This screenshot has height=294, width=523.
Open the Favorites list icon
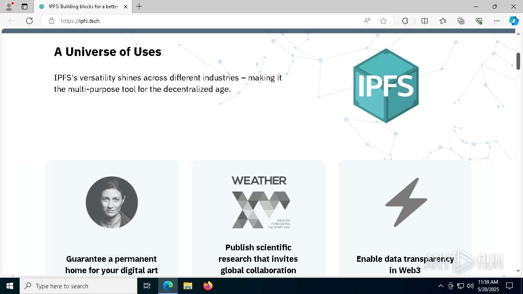click(443, 21)
